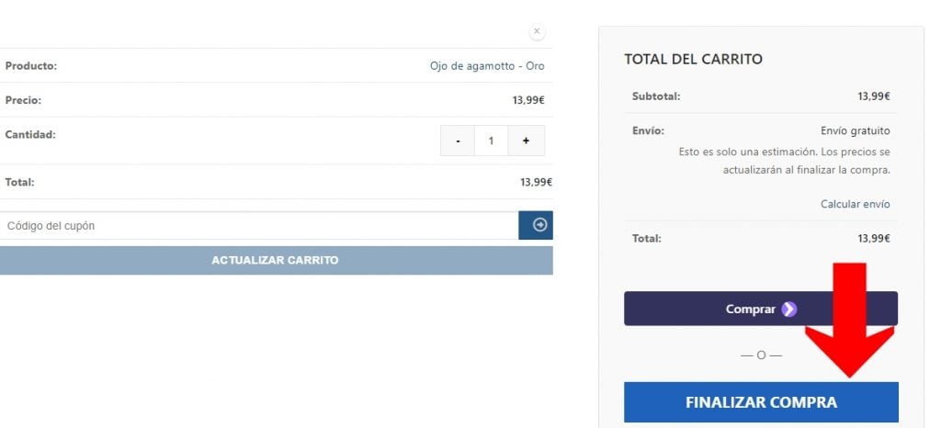Open the Ojo de agamotto - Oro product link

487,66
